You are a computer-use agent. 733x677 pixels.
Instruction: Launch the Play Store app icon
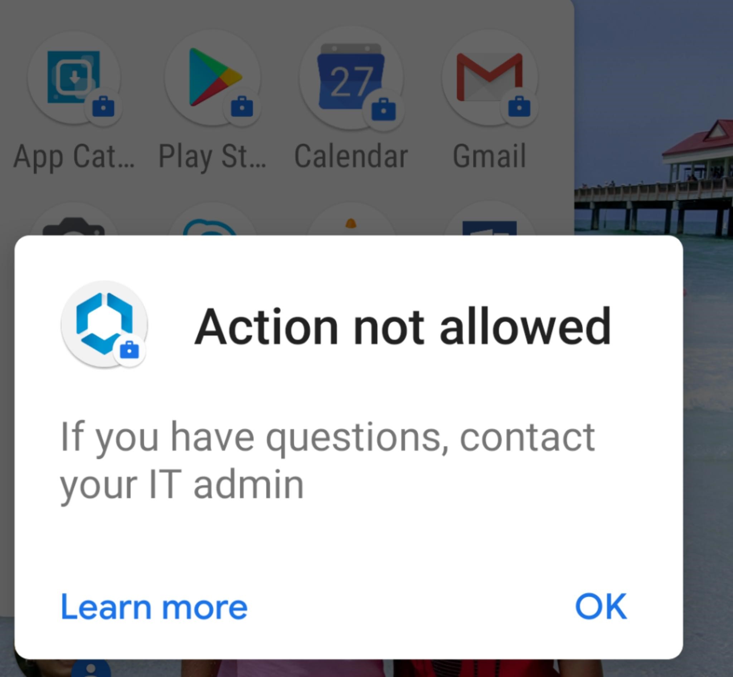coord(213,78)
